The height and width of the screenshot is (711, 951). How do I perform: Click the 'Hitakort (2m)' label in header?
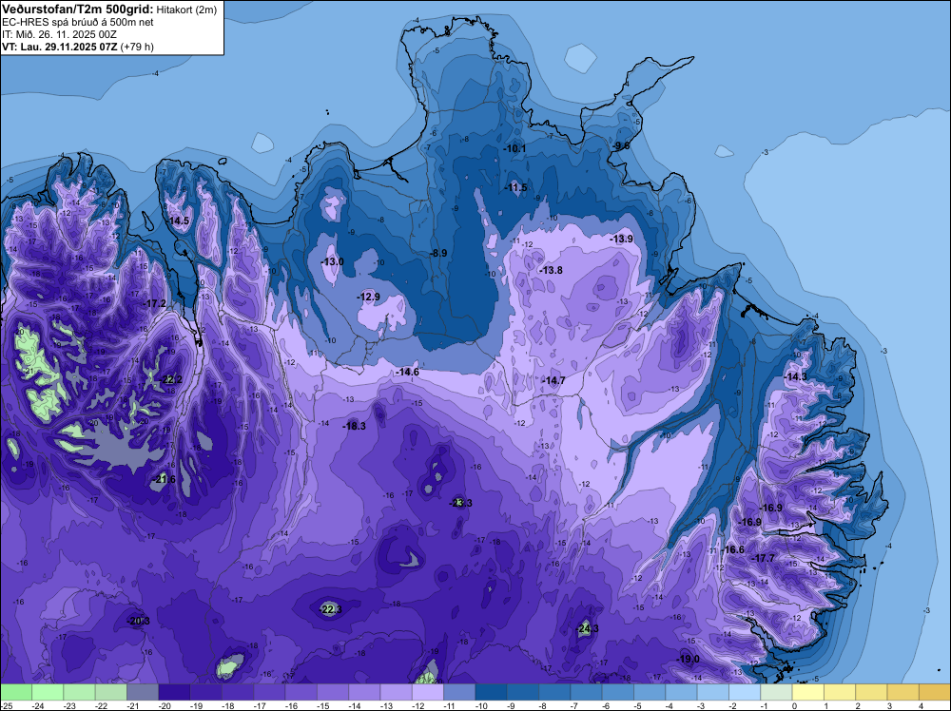(186, 10)
